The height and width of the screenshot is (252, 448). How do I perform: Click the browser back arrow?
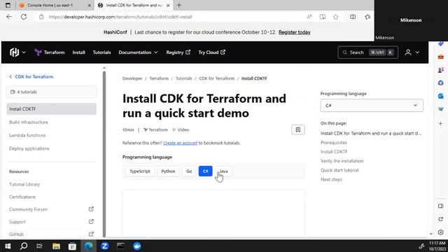point(9,17)
